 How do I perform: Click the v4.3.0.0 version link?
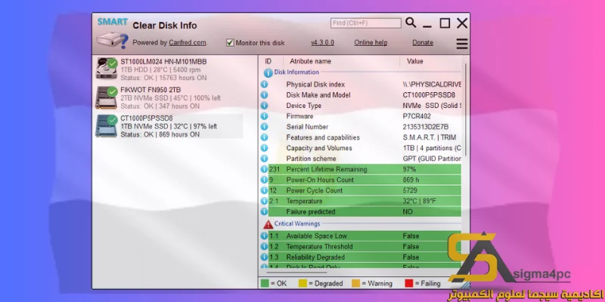click(x=323, y=43)
